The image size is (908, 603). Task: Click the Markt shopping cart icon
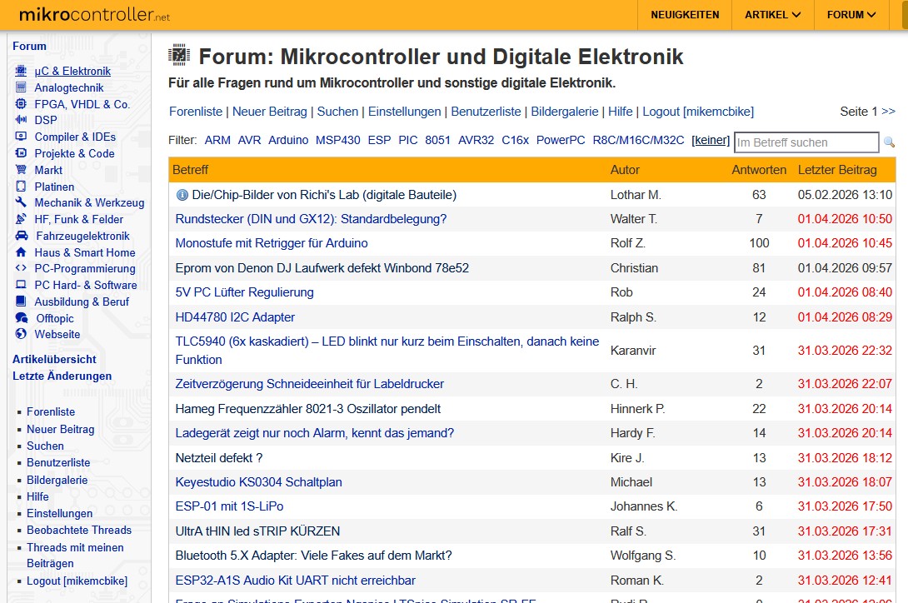20,170
